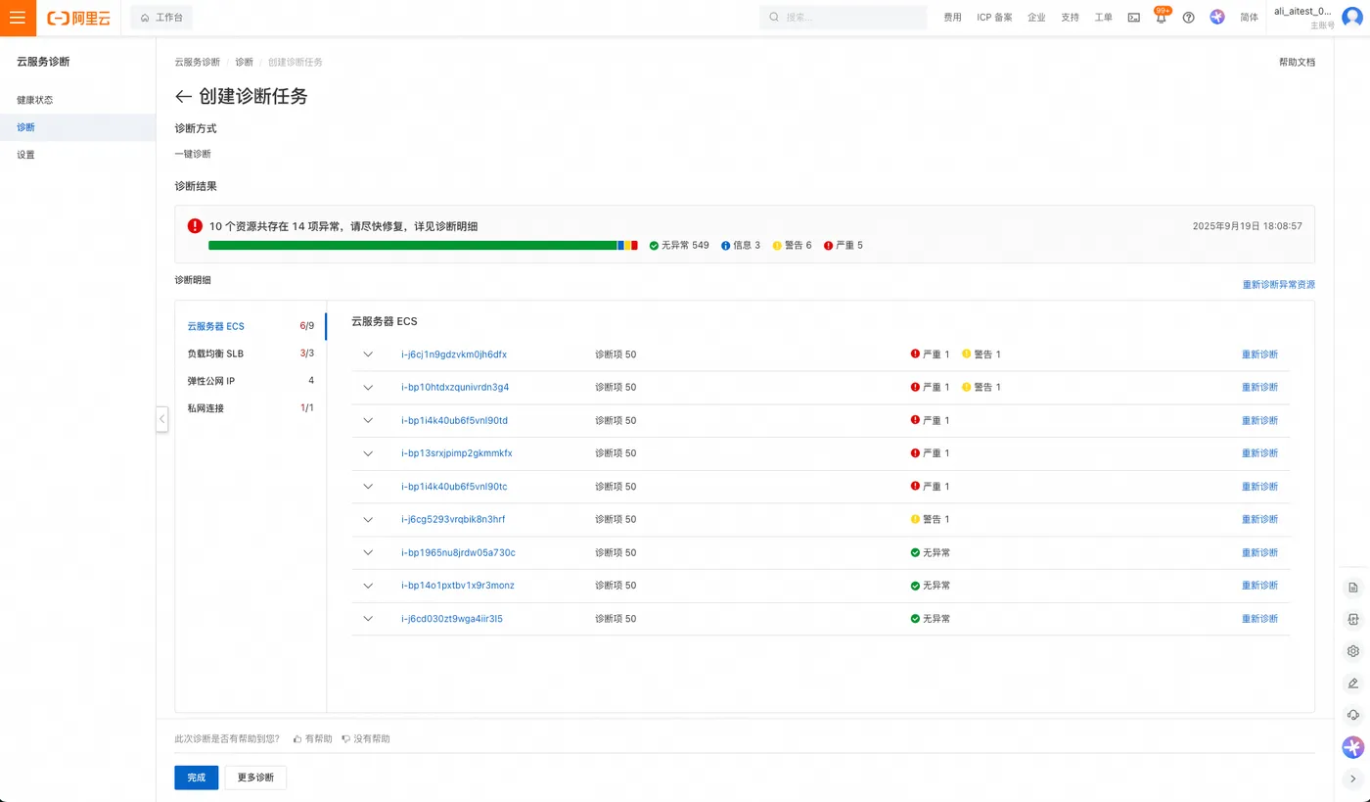Open the gear settings icon in right toolbar
The width and height of the screenshot is (1370, 802).
[1353, 651]
